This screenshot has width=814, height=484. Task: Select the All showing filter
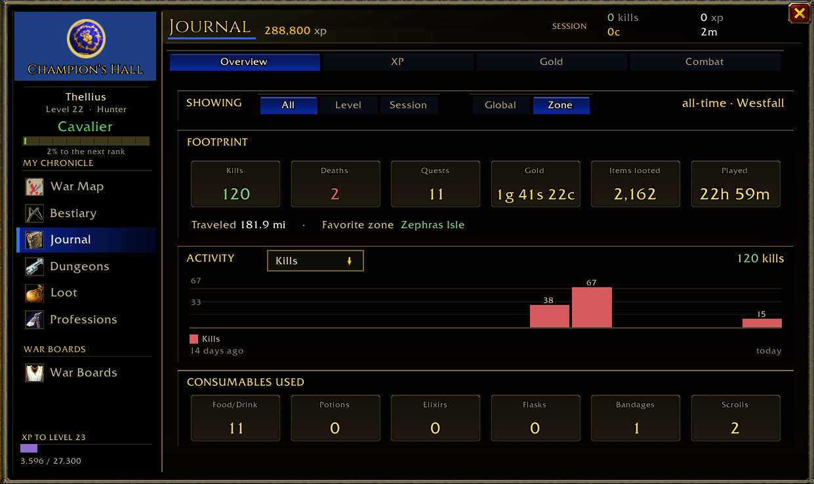tap(289, 105)
